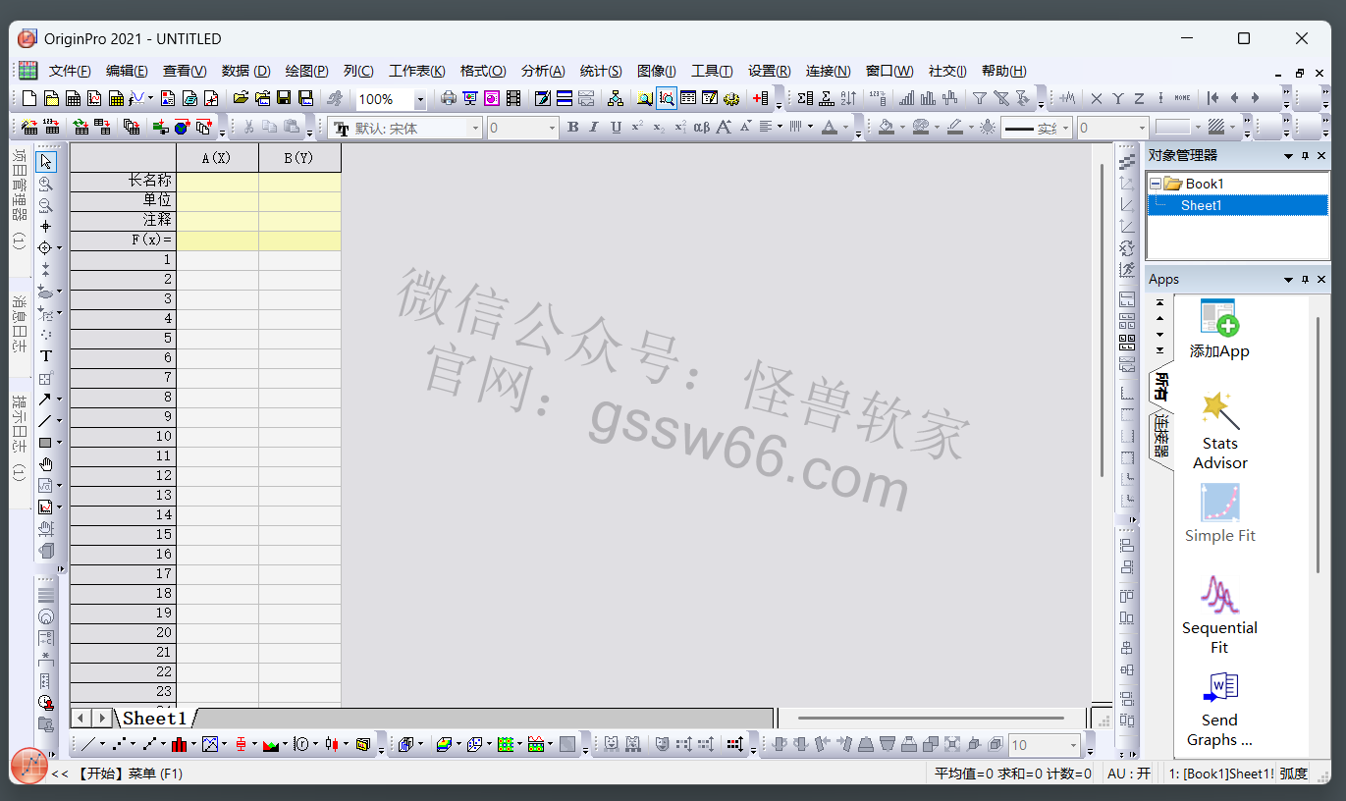The image size is (1346, 801).
Task: Click the Print icon in the toolbar
Action: [449, 98]
